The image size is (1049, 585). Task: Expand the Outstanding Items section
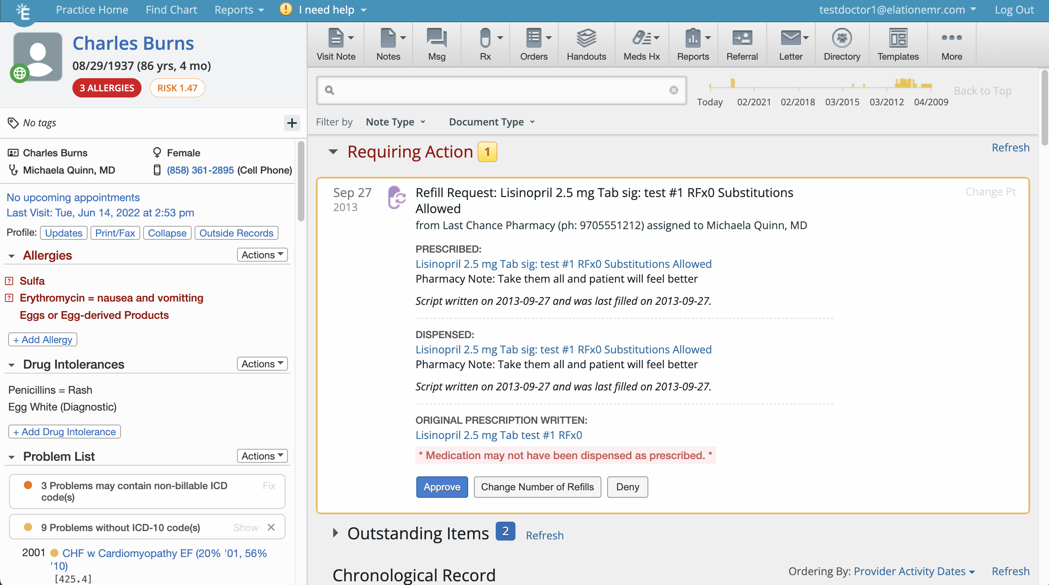pyautogui.click(x=335, y=533)
